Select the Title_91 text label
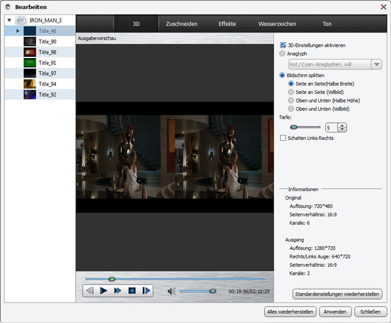 pyautogui.click(x=48, y=63)
